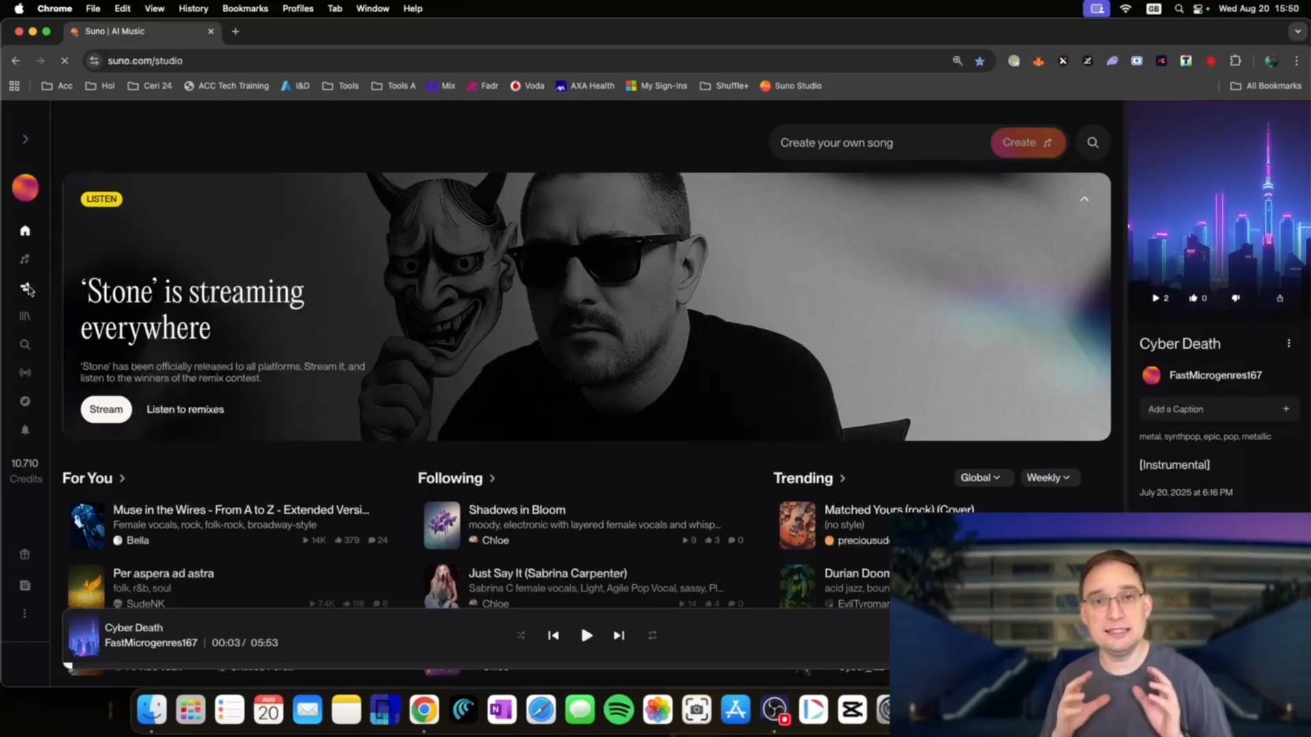This screenshot has height=737, width=1311.
Task: Open Shadows in Bloom thumbnail
Action: tap(442, 525)
